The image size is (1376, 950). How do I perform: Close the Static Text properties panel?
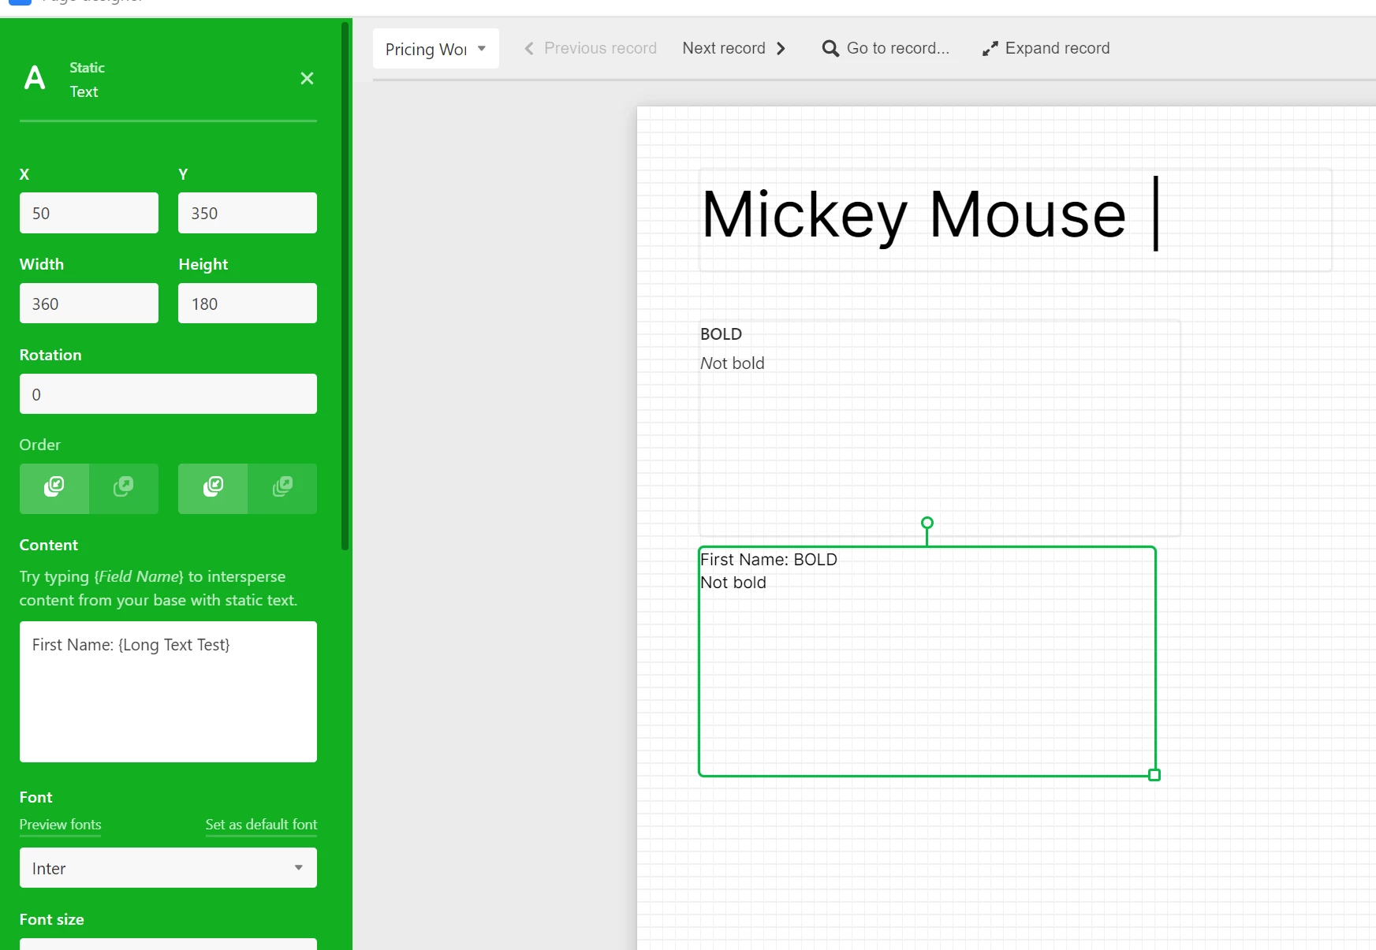[308, 78]
